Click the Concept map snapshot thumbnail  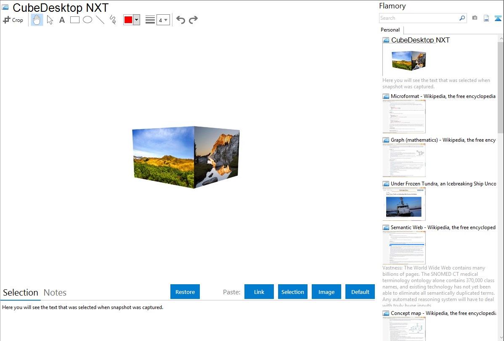404,329
